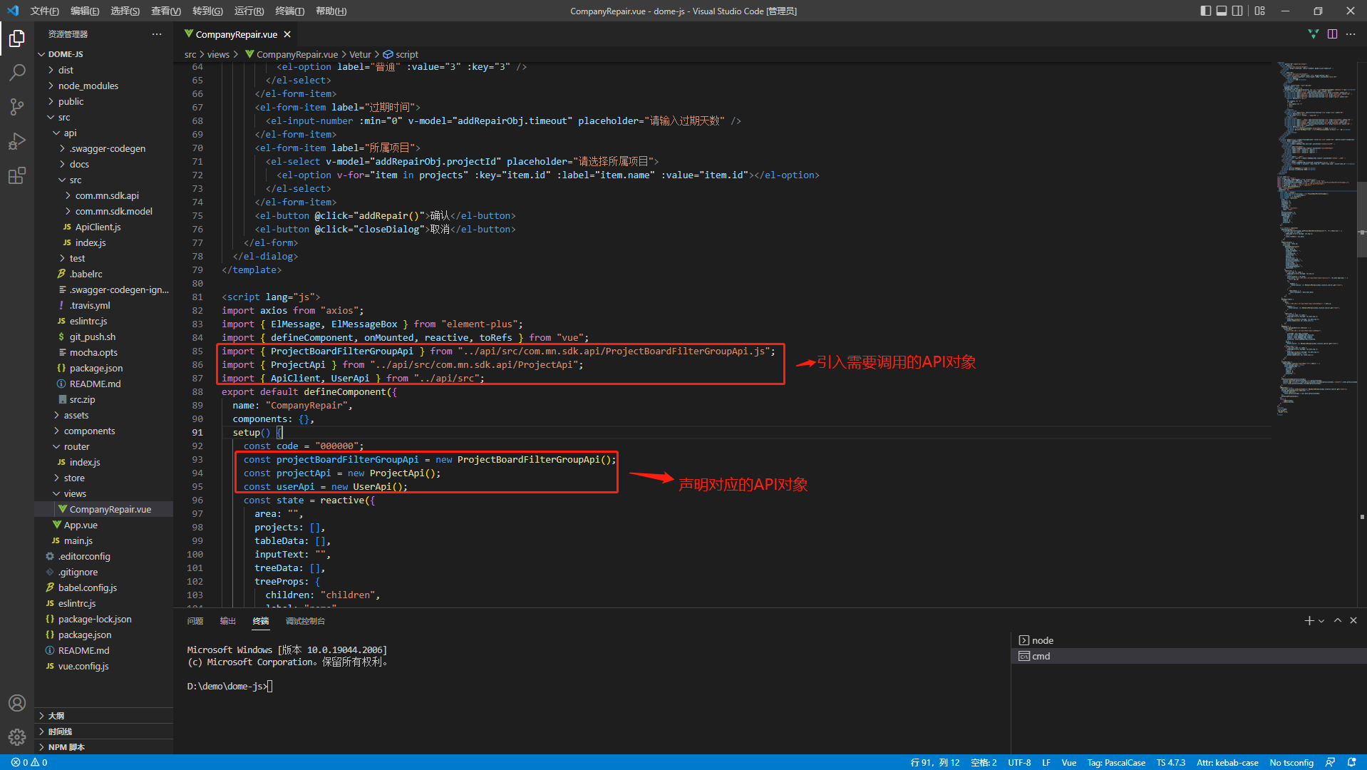The height and width of the screenshot is (770, 1367).
Task: Toggle the bottom panel layout button
Action: (x=1222, y=11)
